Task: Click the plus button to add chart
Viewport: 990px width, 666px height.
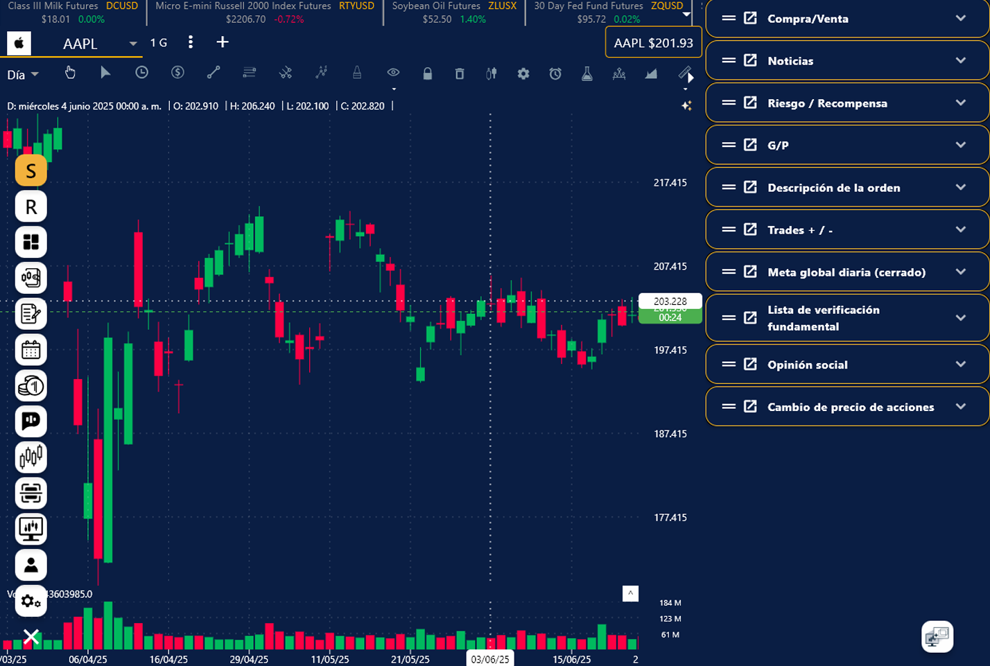Action: click(x=222, y=42)
